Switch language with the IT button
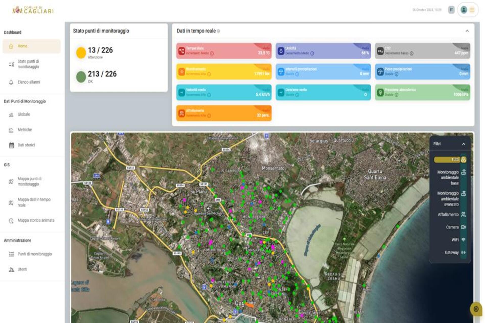This screenshot has width=485, height=323. pyautogui.click(x=451, y=10)
